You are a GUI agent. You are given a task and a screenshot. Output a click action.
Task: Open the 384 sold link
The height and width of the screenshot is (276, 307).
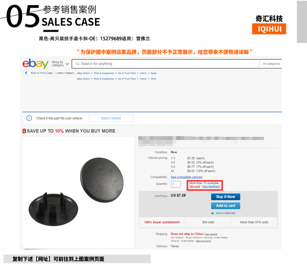pos(194,186)
